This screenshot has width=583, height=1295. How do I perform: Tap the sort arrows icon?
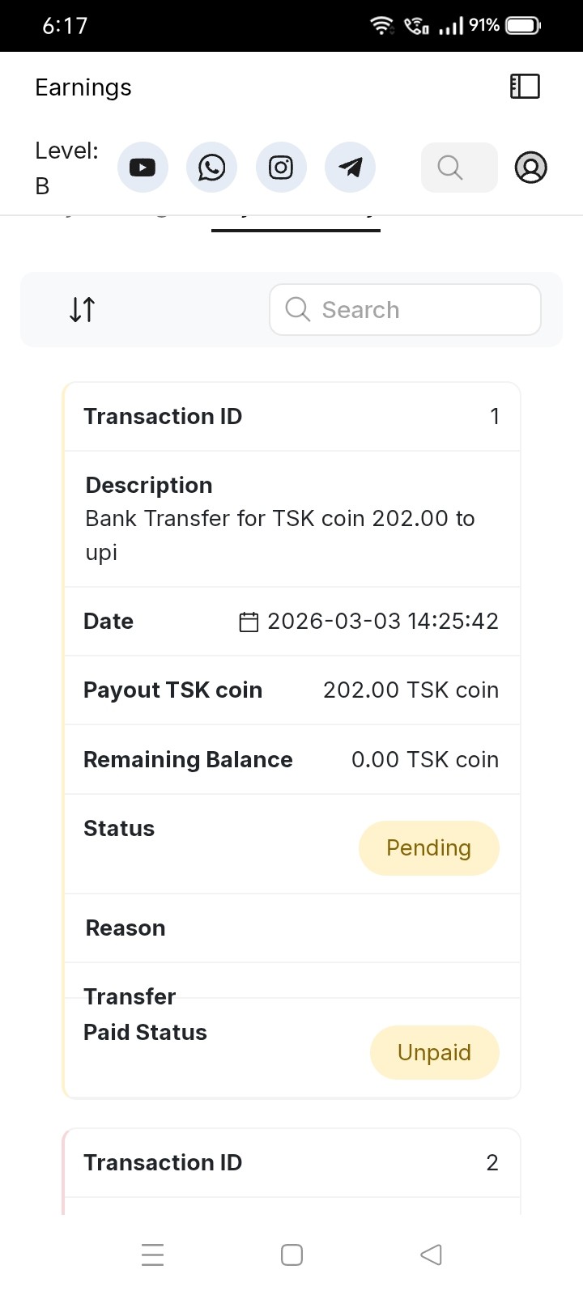click(x=83, y=309)
